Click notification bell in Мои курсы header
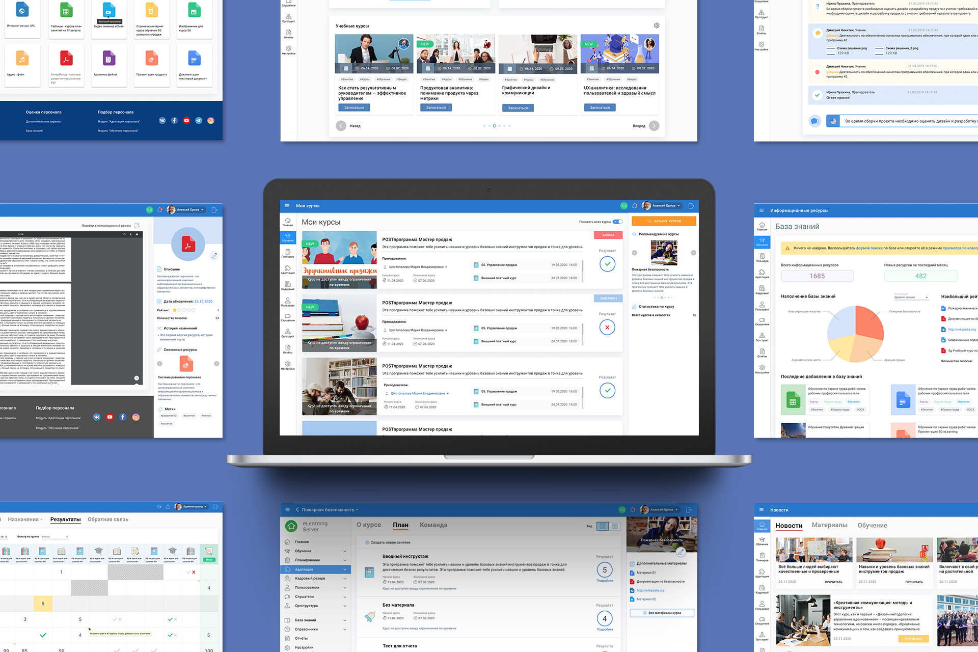This screenshot has width=978, height=652. coord(635,206)
